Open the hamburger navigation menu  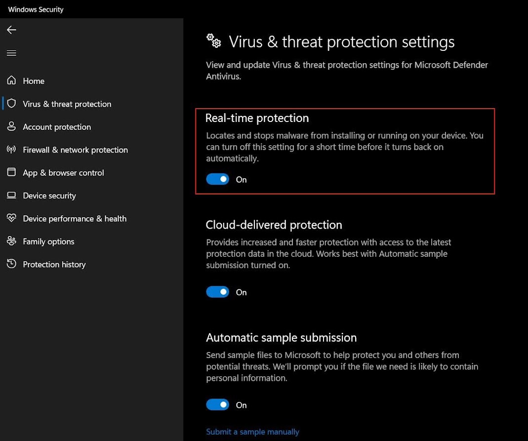click(11, 53)
